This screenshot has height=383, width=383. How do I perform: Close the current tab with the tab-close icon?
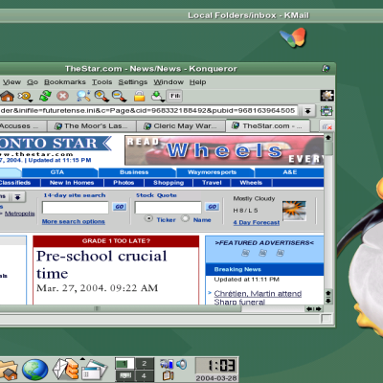click(327, 126)
